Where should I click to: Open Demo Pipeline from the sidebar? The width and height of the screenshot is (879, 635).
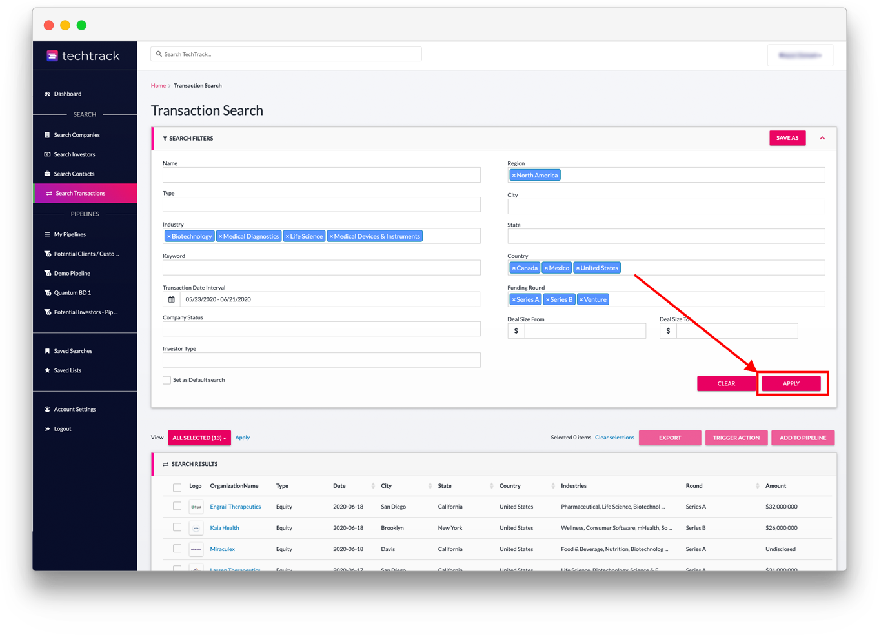click(x=70, y=273)
